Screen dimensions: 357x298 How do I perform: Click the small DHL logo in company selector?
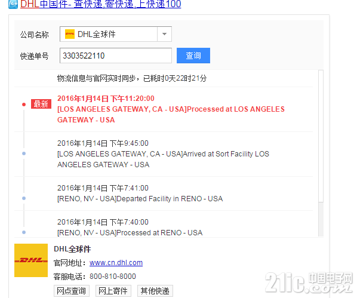70,34
